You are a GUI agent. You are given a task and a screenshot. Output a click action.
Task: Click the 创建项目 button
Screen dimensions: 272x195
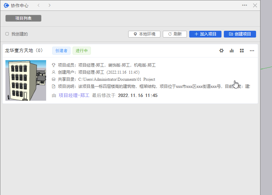240,34
